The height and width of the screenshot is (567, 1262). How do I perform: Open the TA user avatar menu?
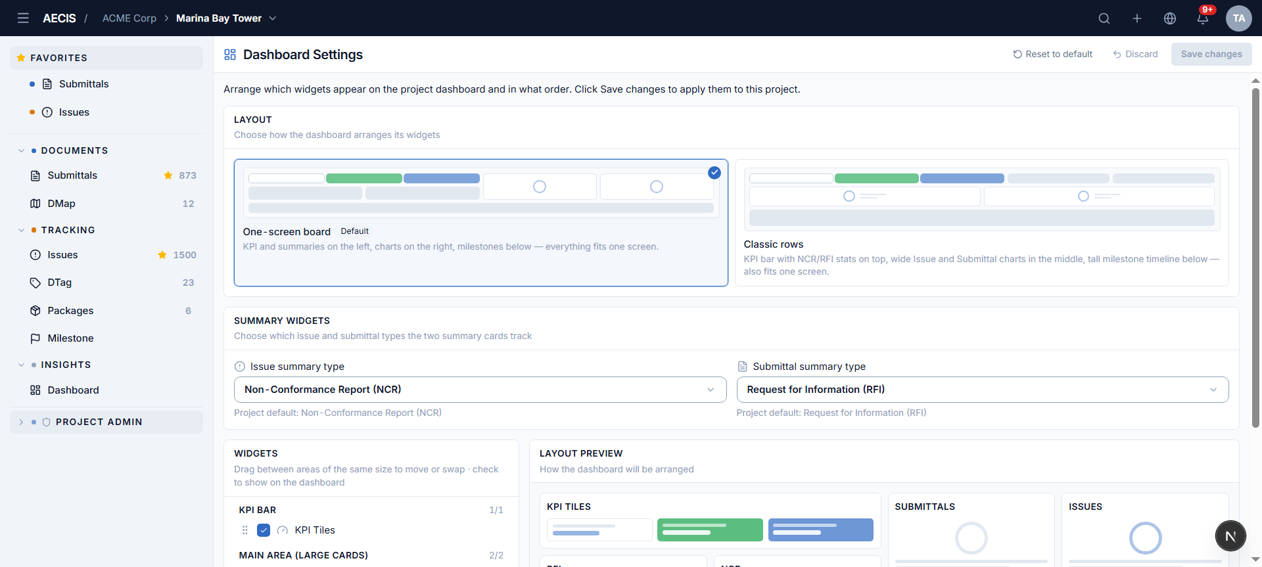[1239, 18]
